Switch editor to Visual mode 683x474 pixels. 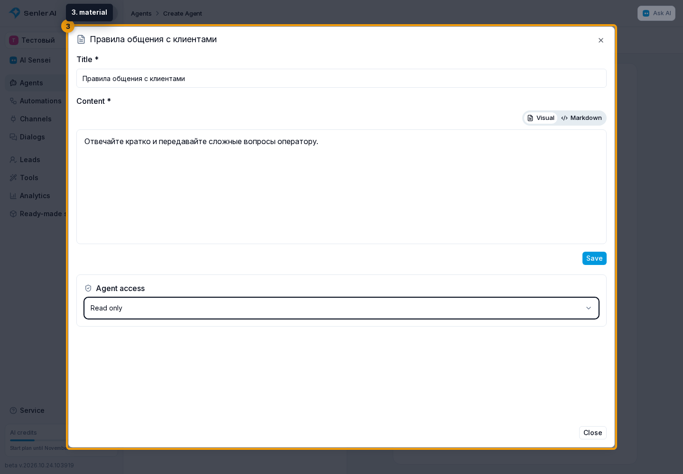(x=541, y=118)
